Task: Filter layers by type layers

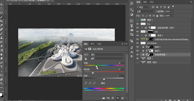Action: coord(161,7)
